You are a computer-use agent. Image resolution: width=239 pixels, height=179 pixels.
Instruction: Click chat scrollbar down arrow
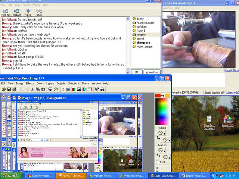(128, 72)
